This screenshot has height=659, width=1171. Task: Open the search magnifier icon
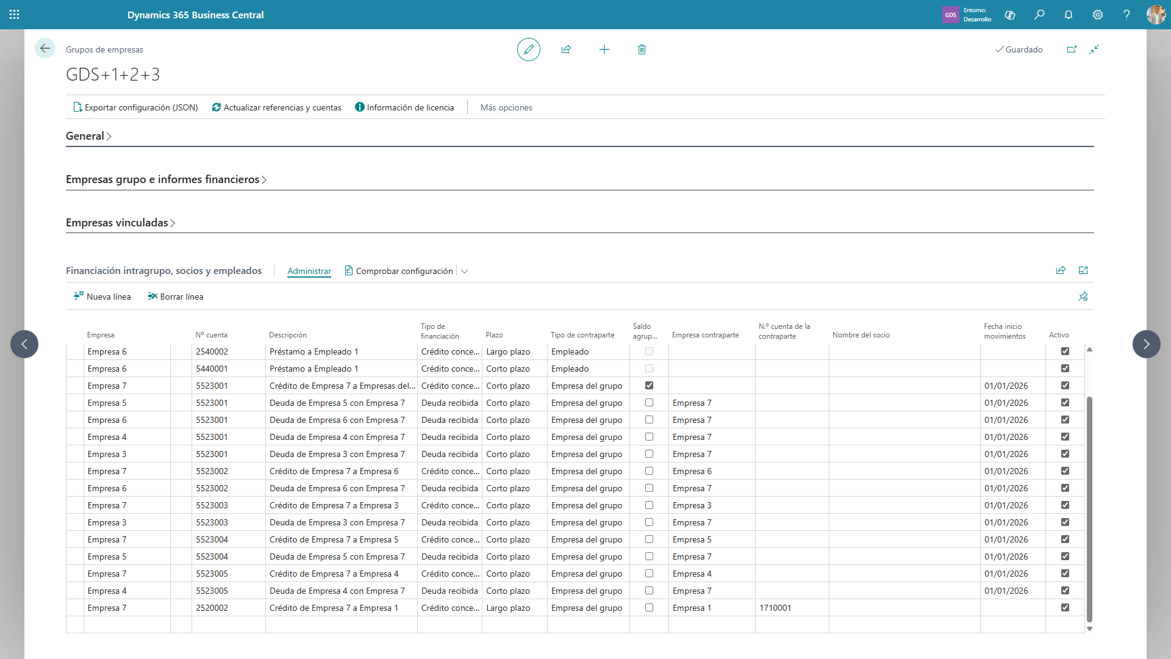1039,15
